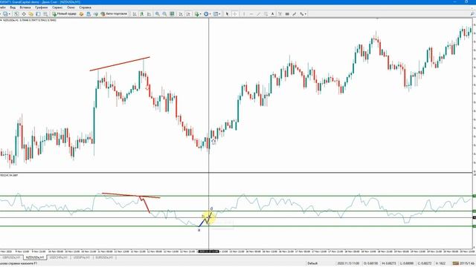Image resolution: width=476 pixels, height=267 pixels.
Task: Click the NZDUSDe,H1 chart header label
Action: point(30,20)
